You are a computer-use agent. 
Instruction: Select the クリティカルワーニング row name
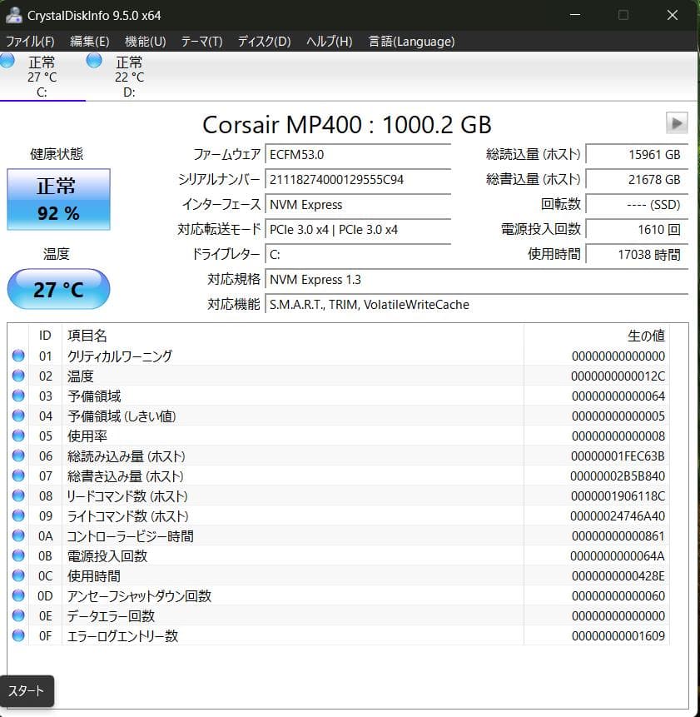[x=120, y=356]
